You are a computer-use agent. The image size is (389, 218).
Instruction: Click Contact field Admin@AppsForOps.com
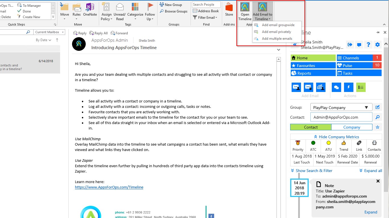pyautogui.click(x=341, y=117)
